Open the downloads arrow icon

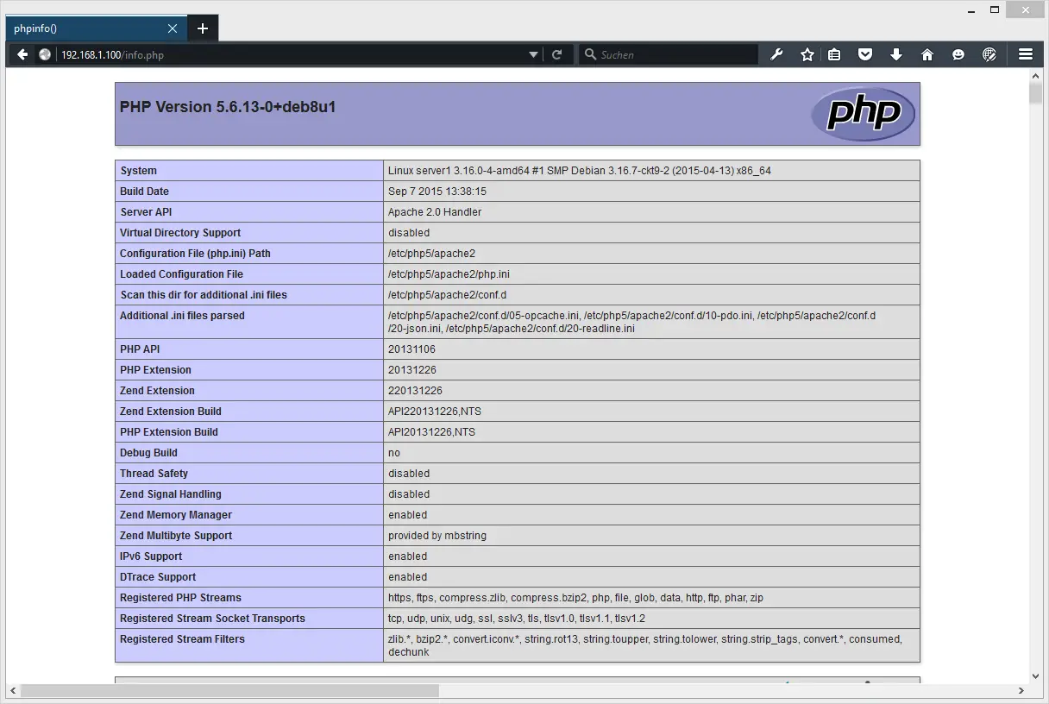[x=896, y=54]
